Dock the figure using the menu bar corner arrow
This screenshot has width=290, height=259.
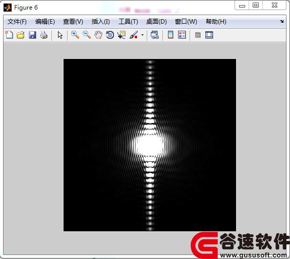point(281,22)
